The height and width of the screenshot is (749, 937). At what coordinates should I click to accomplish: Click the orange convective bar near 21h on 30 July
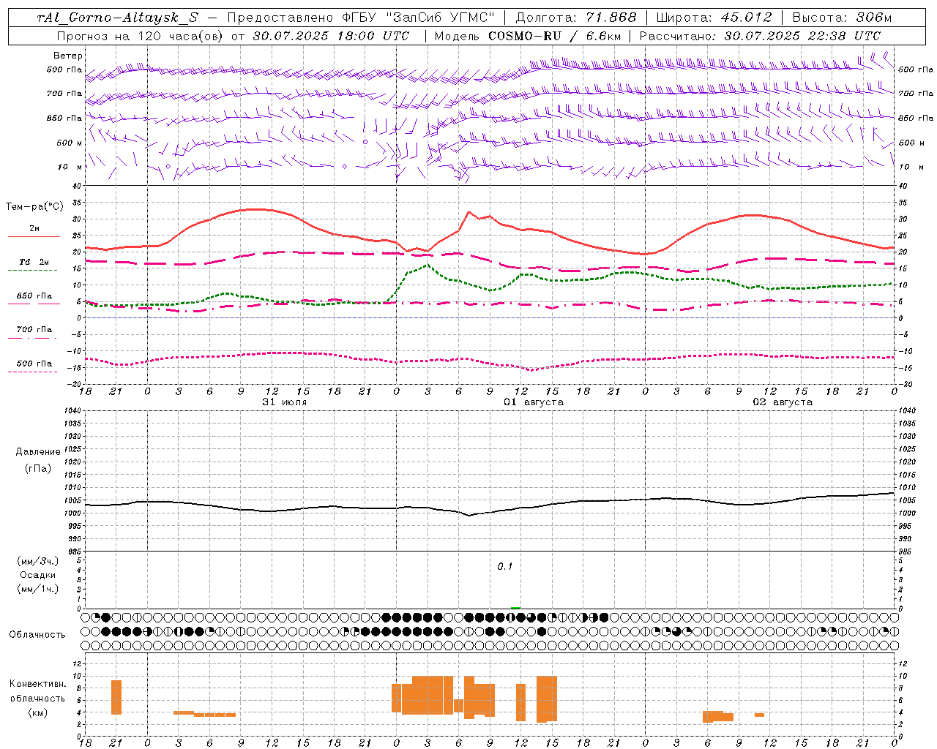[116, 697]
